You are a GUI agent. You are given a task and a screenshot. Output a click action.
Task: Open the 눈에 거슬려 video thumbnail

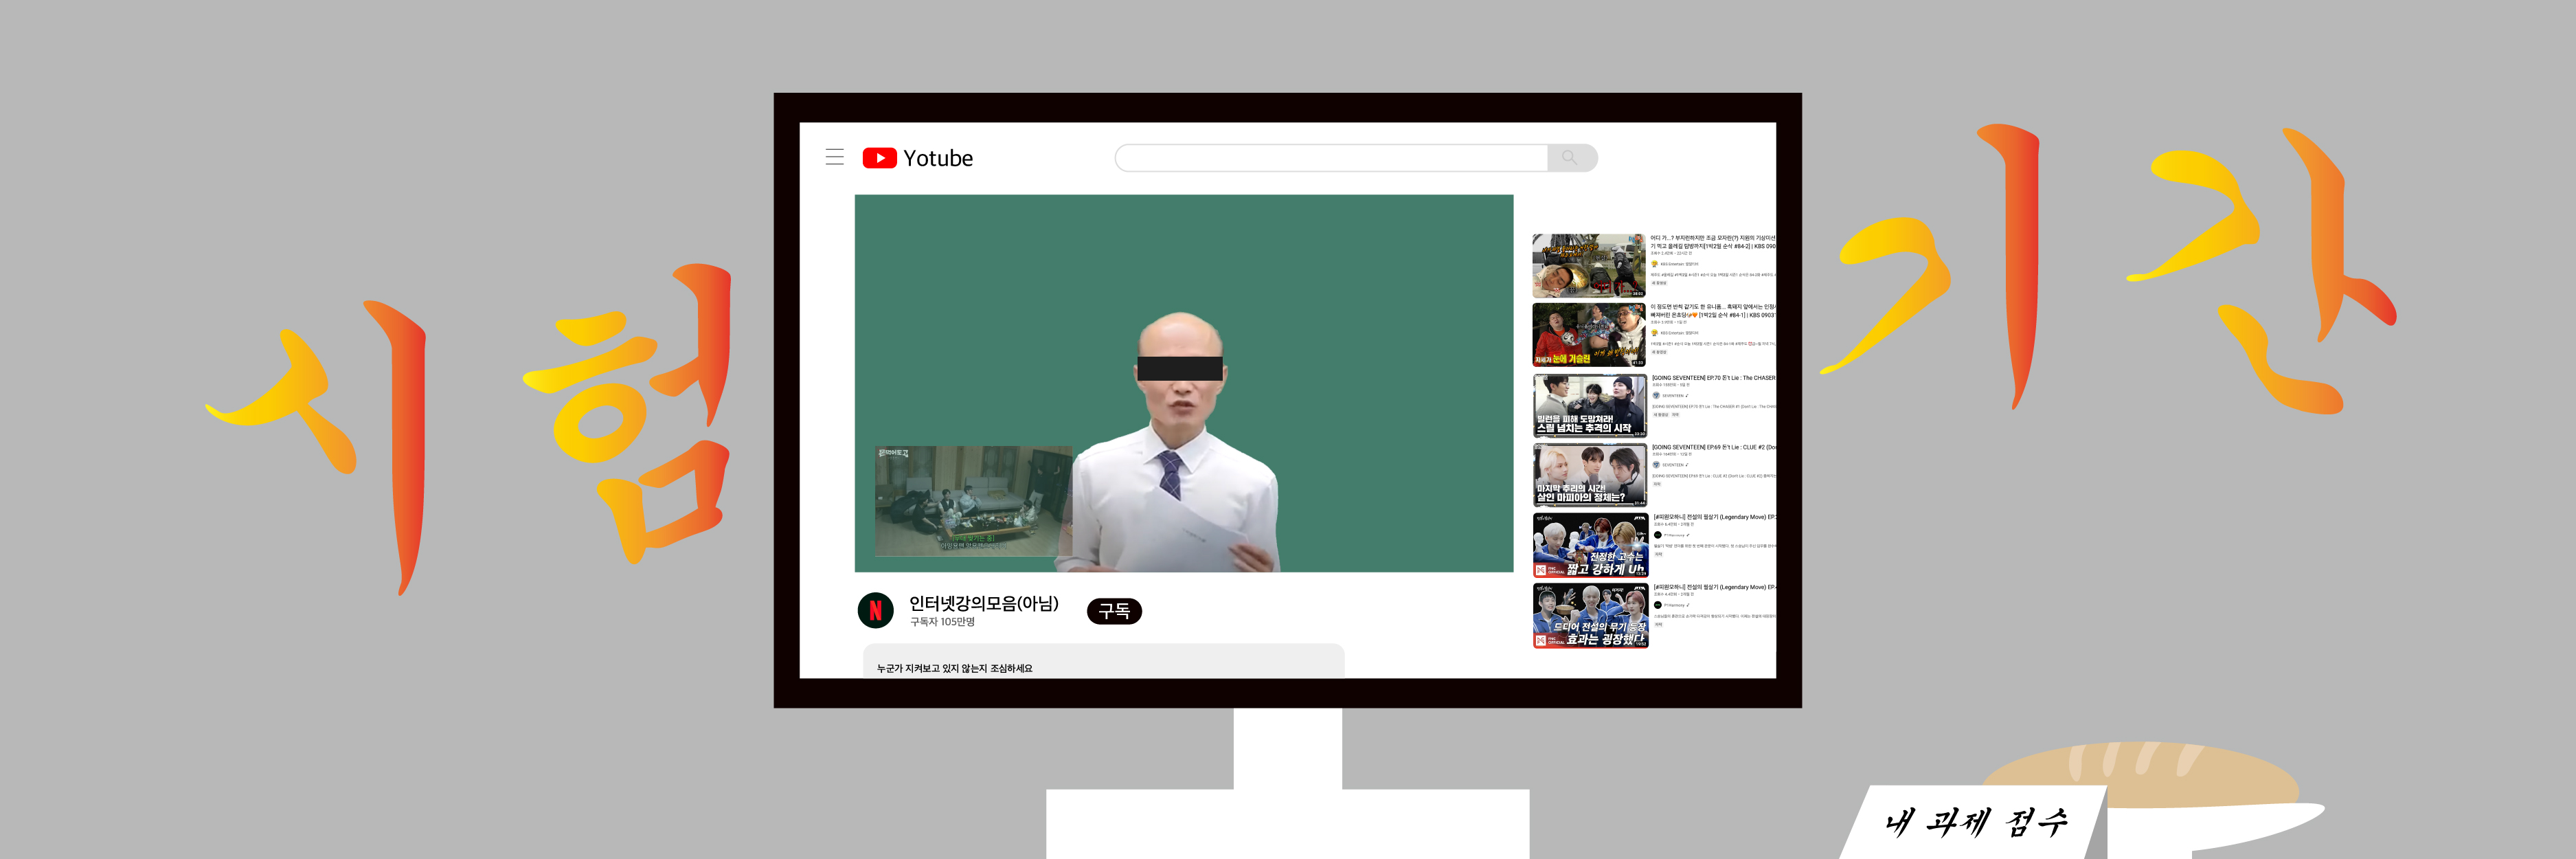pos(1588,335)
